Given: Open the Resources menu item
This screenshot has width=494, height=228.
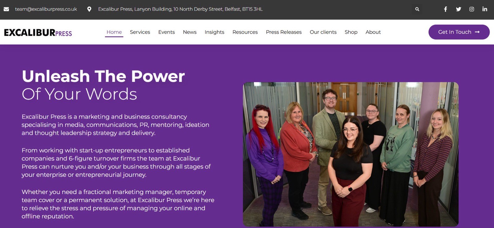Looking at the screenshot, I should tap(245, 32).
